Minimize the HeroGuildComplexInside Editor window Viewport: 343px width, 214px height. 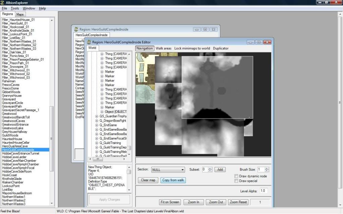[250, 42]
